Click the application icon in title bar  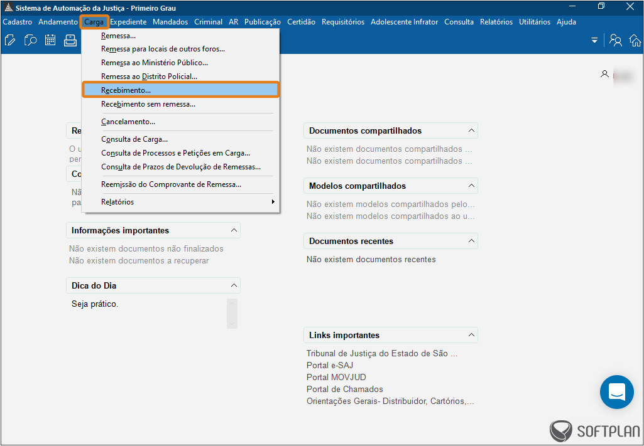[x=9, y=8]
